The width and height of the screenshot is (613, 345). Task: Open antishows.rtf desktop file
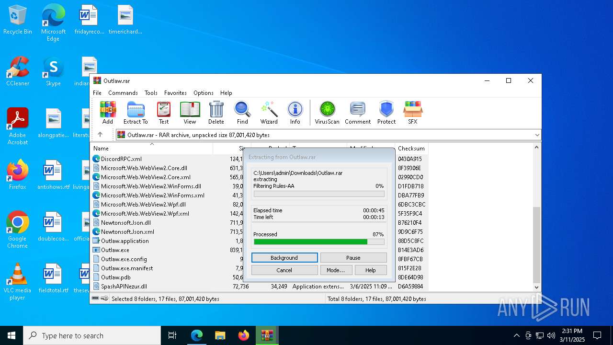pos(53,175)
